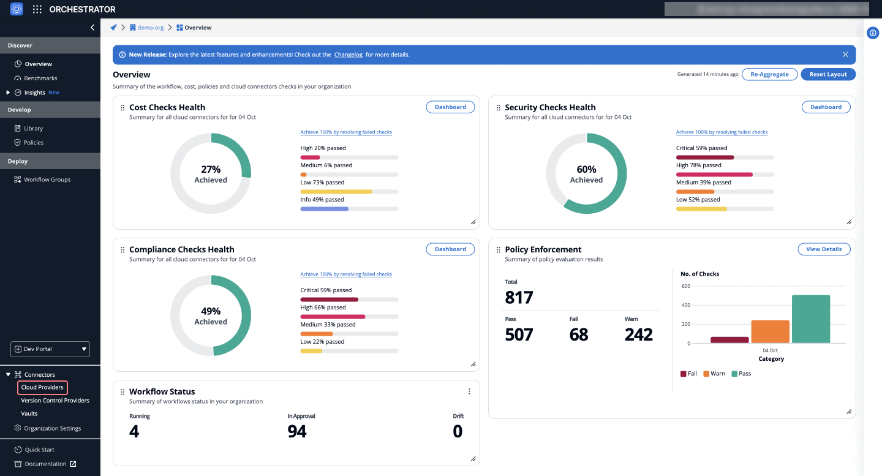Image resolution: width=882 pixels, height=476 pixels.
Task: Open the Changelog link
Action: 348,55
